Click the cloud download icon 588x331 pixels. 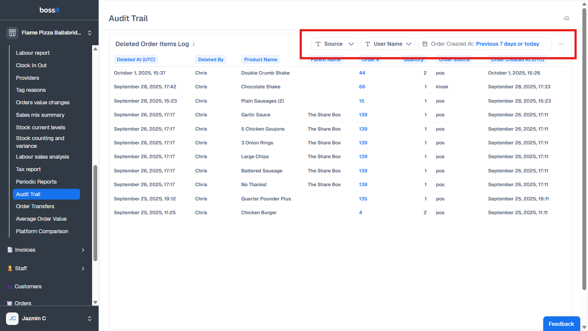(x=566, y=18)
